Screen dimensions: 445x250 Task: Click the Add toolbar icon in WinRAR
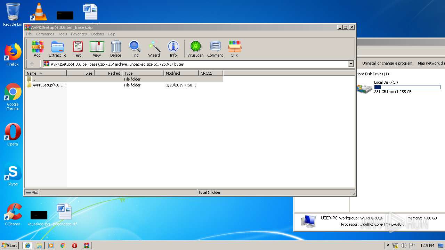click(x=37, y=49)
